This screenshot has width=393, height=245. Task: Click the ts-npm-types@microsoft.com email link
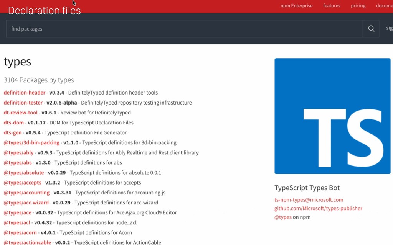tap(309, 200)
